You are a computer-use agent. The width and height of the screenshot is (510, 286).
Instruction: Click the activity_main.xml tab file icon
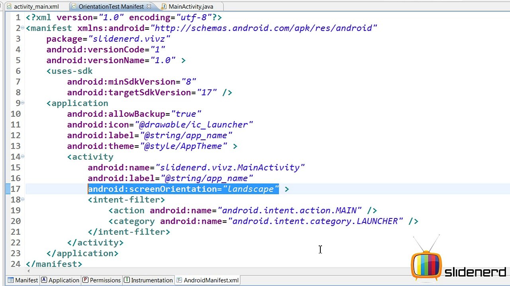(10, 7)
